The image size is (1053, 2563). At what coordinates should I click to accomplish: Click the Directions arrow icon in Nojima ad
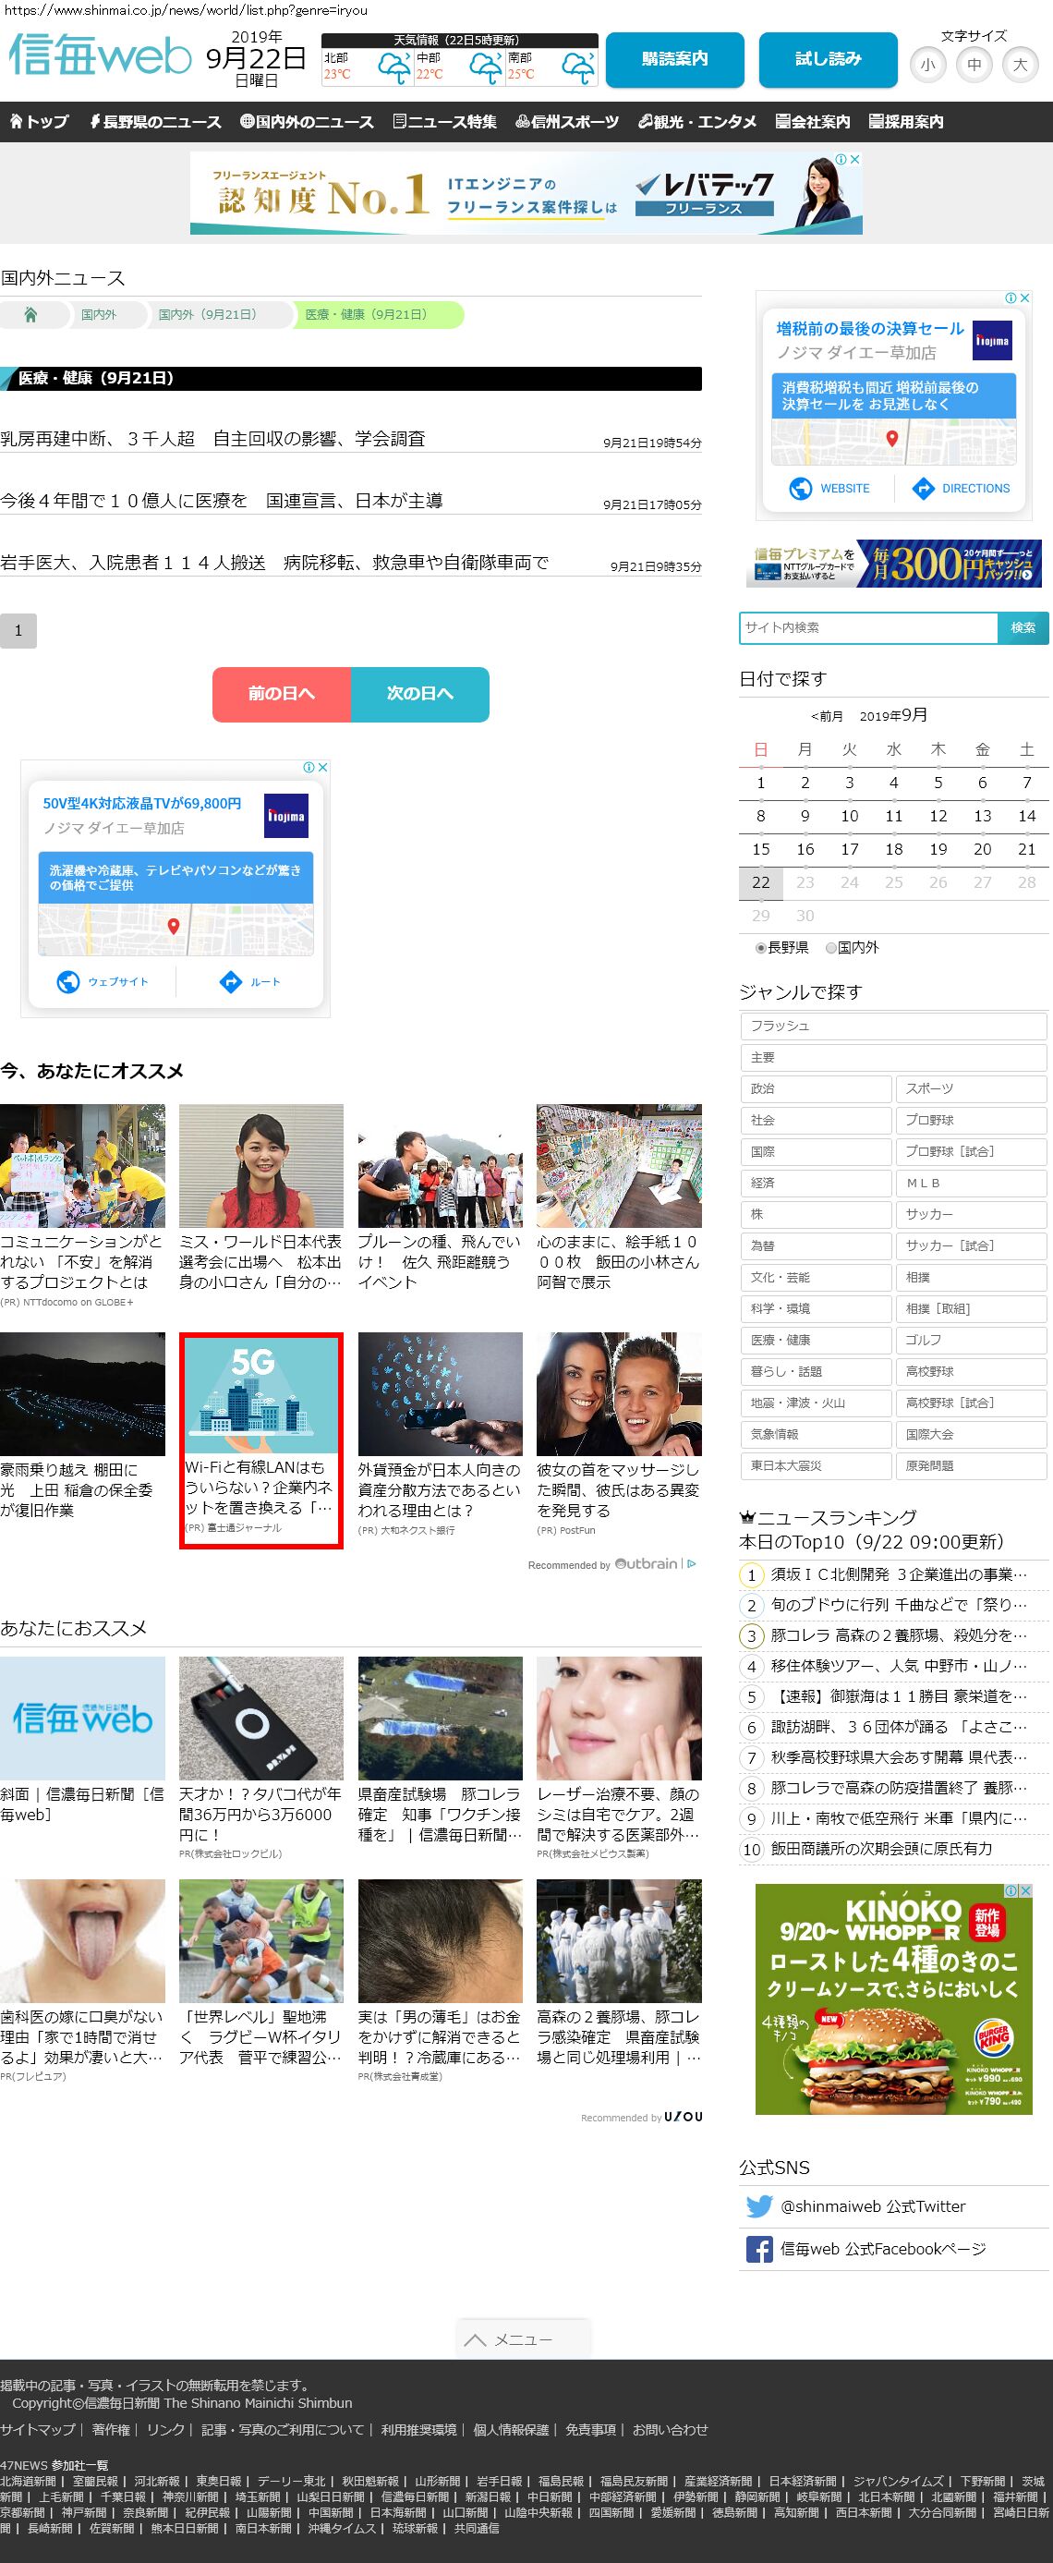click(x=923, y=489)
